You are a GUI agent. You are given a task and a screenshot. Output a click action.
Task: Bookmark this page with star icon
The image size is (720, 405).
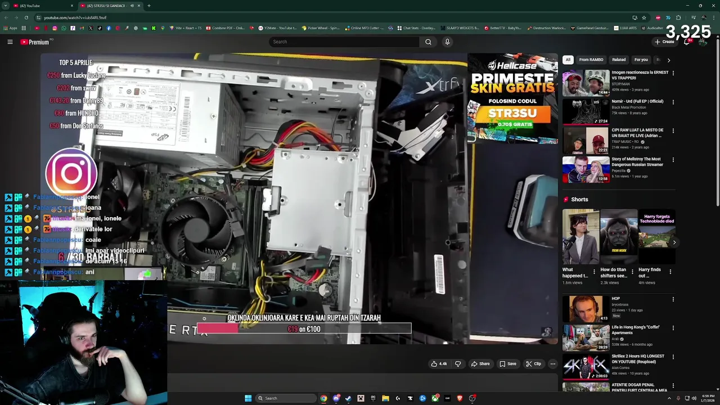coord(644,17)
